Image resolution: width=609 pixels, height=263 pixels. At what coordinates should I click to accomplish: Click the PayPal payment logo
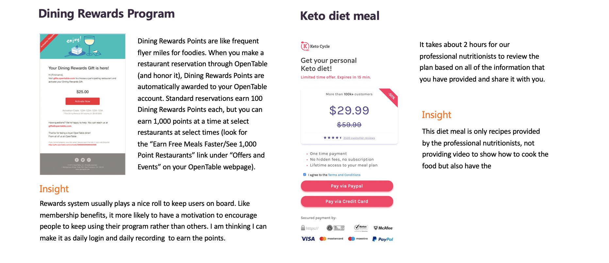coord(383,239)
